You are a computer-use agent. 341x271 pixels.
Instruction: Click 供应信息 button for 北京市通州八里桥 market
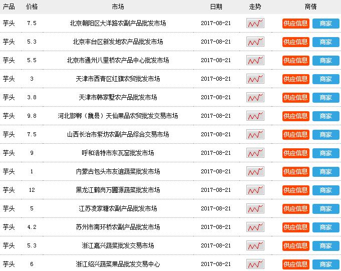point(295,61)
